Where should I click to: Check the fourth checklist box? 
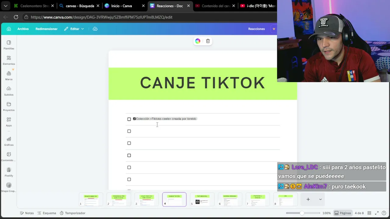coord(129,155)
